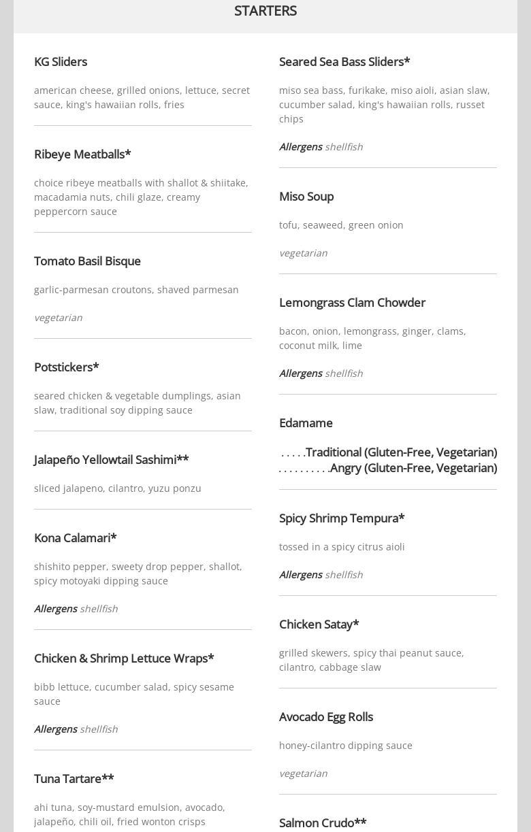Click the Ribeye Meatballs title
The width and height of the screenshot is (531, 832).
pos(82,154)
